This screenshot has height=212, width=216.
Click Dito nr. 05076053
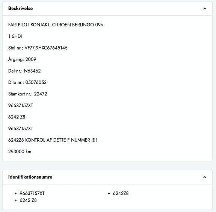coord(27,82)
